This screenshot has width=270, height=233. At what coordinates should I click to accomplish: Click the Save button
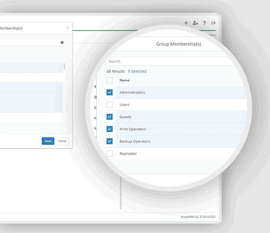(x=48, y=141)
